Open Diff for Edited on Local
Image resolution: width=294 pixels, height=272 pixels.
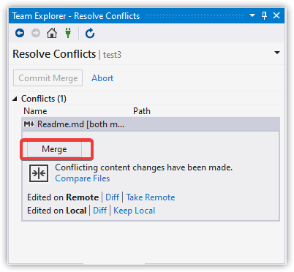99,211
